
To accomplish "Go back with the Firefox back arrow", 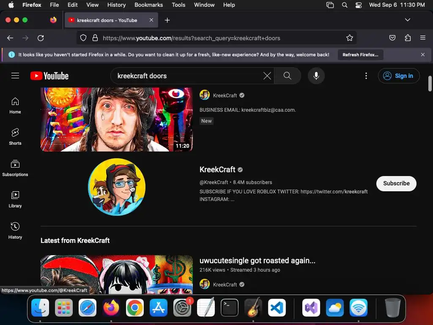I will [10, 38].
